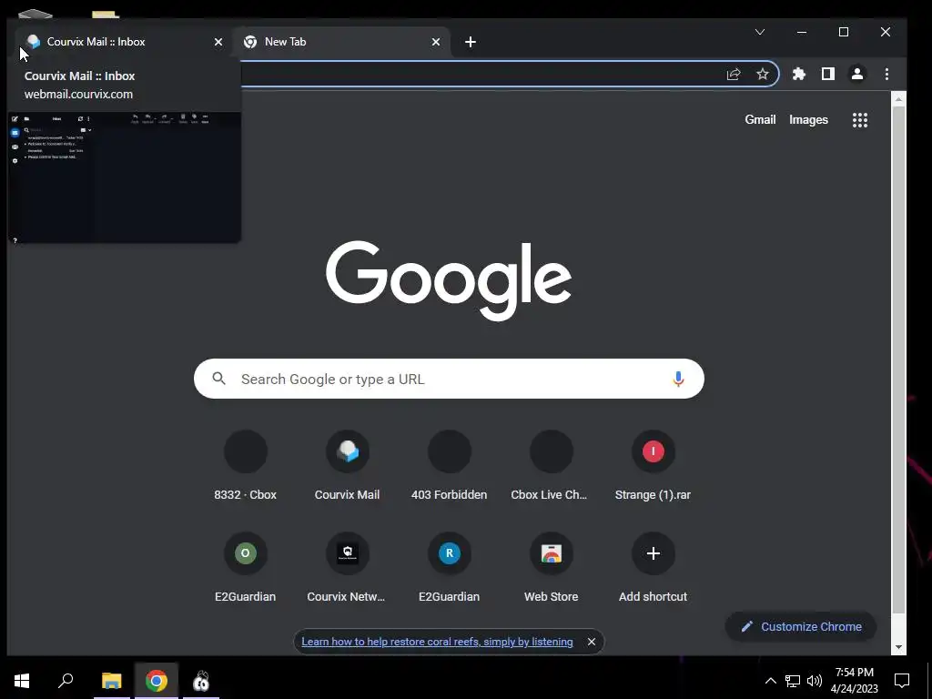932x699 pixels.
Task: Close the Courvix Mail tab
Action: (x=218, y=42)
